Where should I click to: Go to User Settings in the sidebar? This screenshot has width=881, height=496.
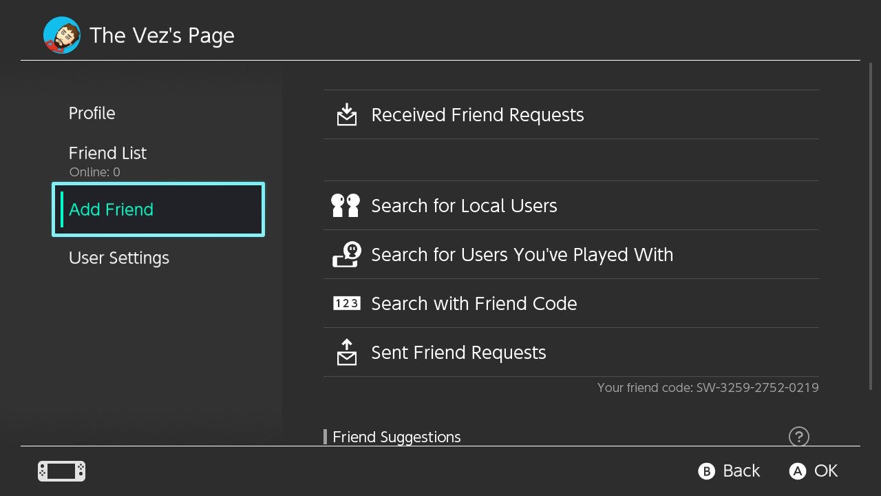(x=119, y=258)
